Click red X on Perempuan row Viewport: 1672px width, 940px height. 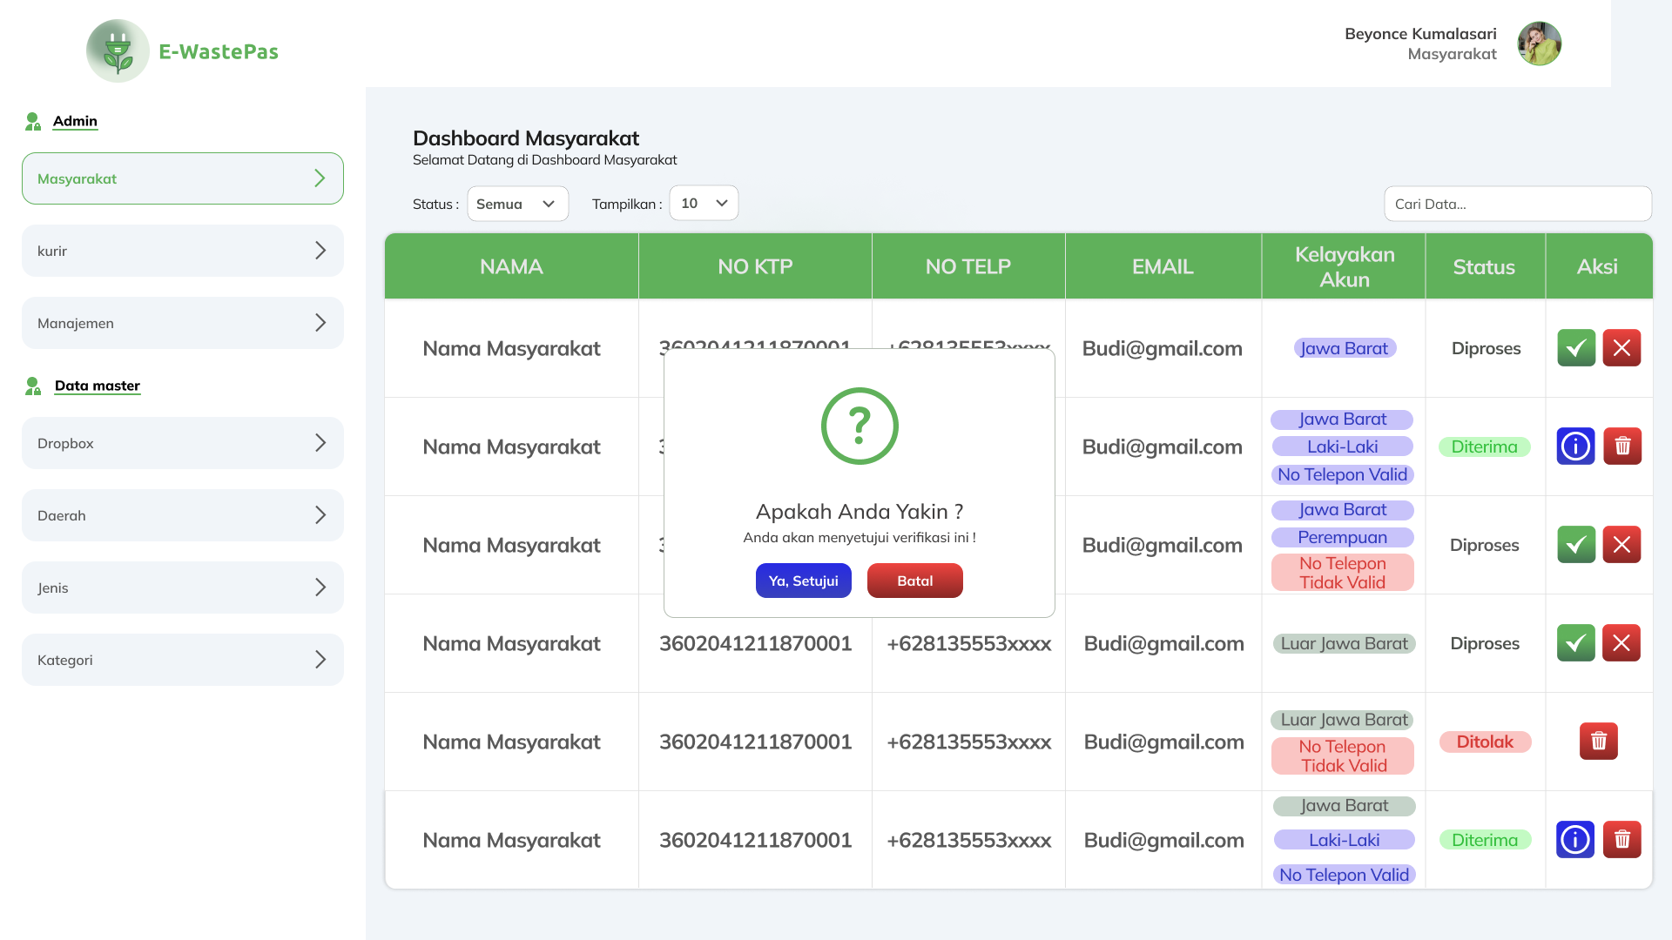[1621, 545]
